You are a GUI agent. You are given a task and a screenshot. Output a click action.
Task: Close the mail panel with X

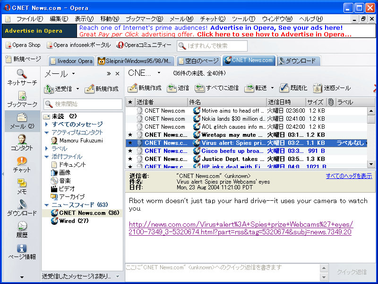tap(117, 74)
